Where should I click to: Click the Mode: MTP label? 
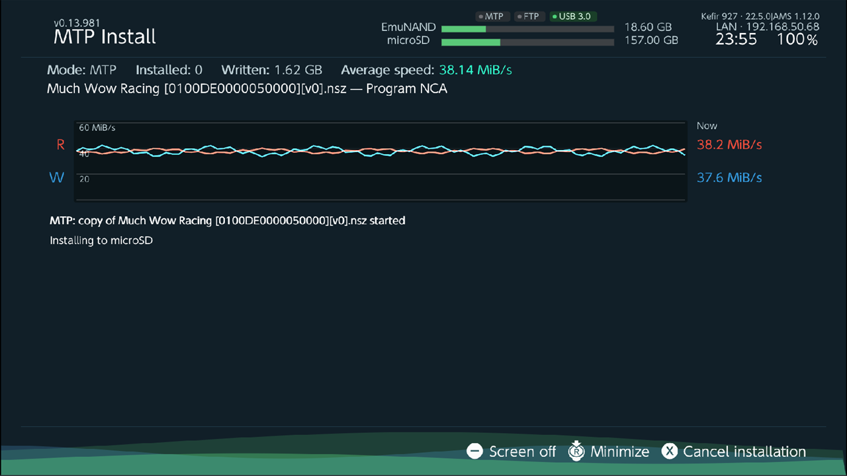click(81, 69)
